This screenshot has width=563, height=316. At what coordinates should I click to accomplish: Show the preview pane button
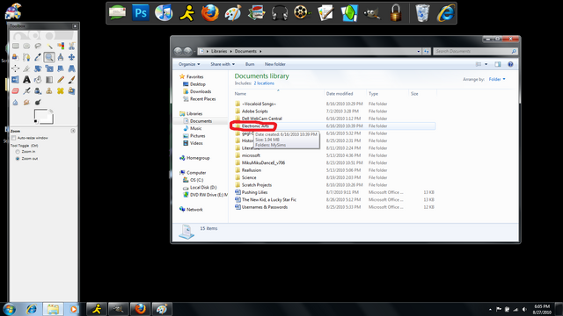(x=498, y=64)
